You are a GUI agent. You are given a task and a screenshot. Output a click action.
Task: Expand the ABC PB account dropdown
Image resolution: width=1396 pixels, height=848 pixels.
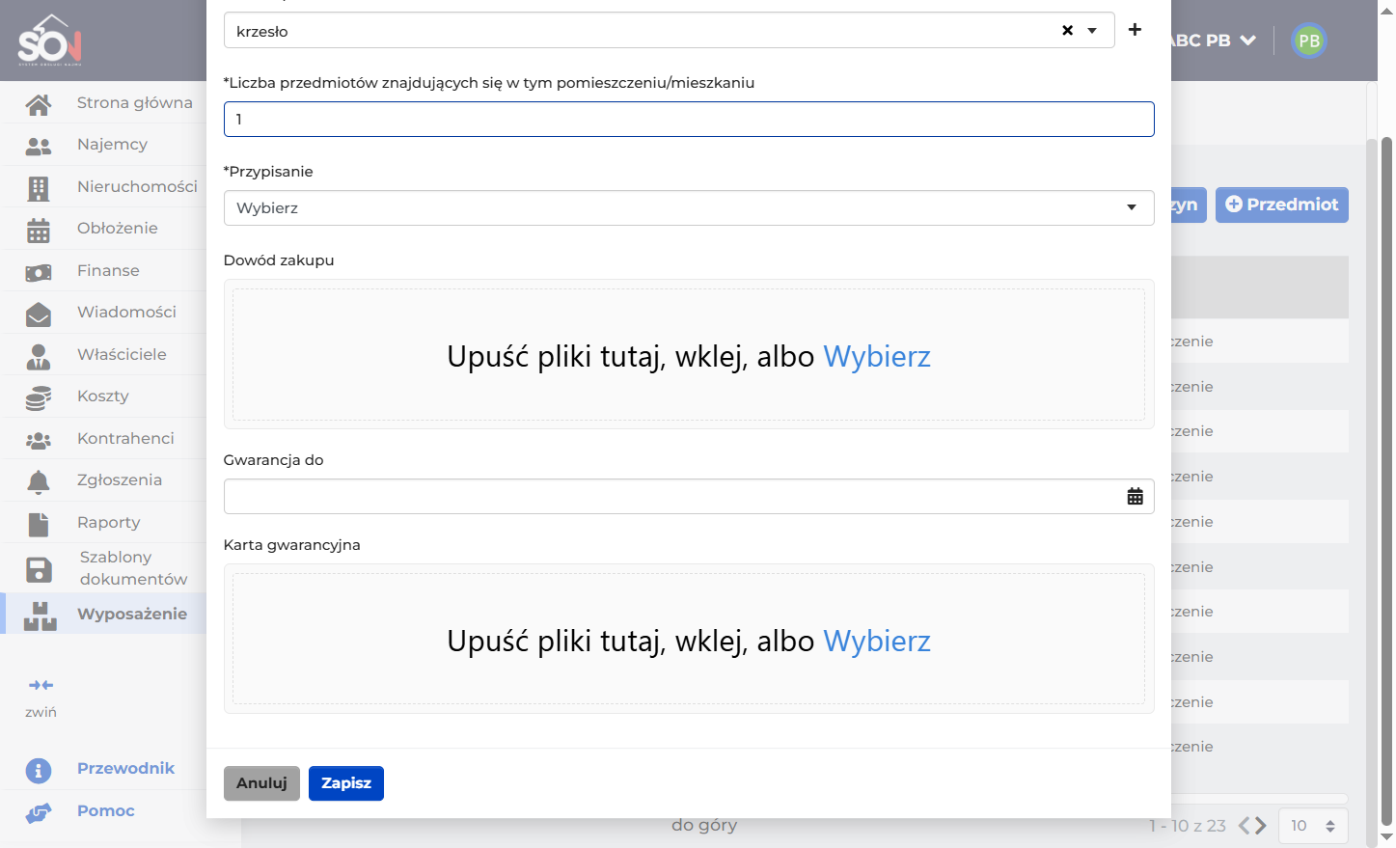click(1247, 41)
